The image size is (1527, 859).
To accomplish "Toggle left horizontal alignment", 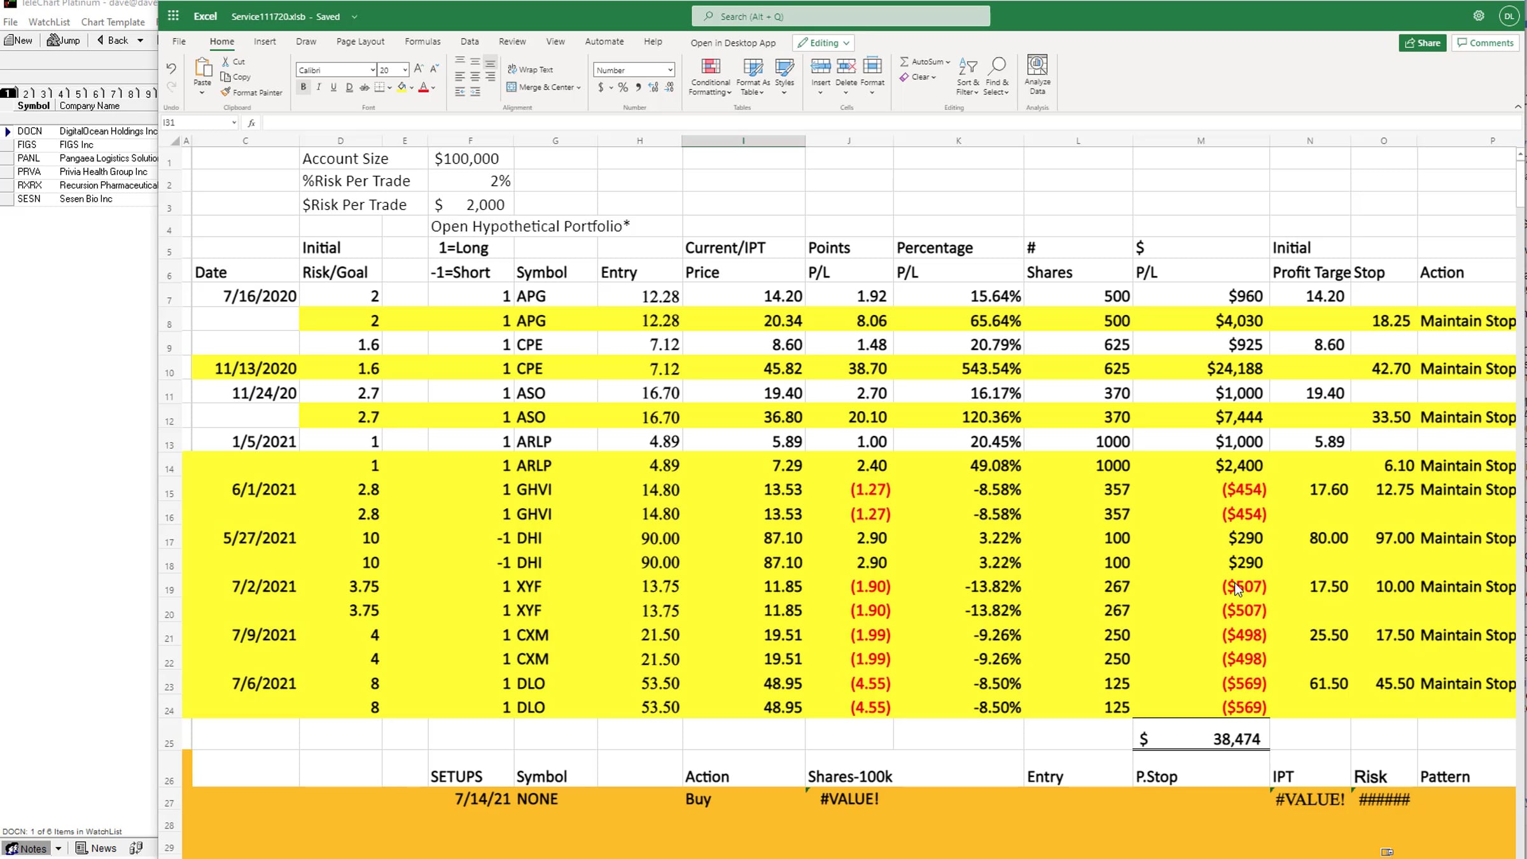I will [x=460, y=77].
